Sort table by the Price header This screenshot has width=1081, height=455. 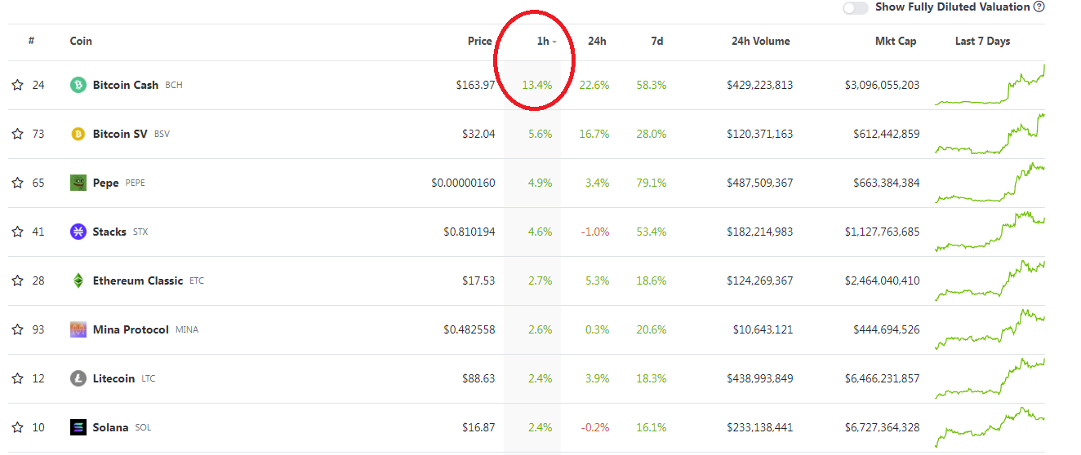pos(480,41)
